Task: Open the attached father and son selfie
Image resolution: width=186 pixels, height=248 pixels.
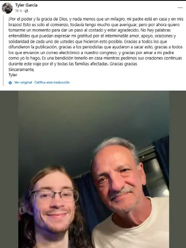Action: tap(94, 169)
